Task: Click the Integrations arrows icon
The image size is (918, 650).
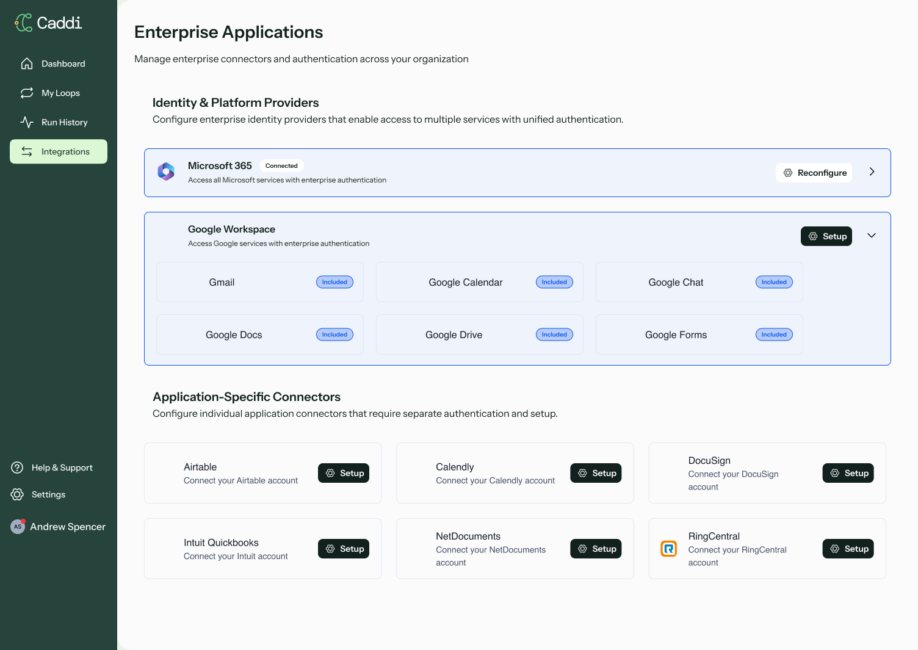Action: 27,151
